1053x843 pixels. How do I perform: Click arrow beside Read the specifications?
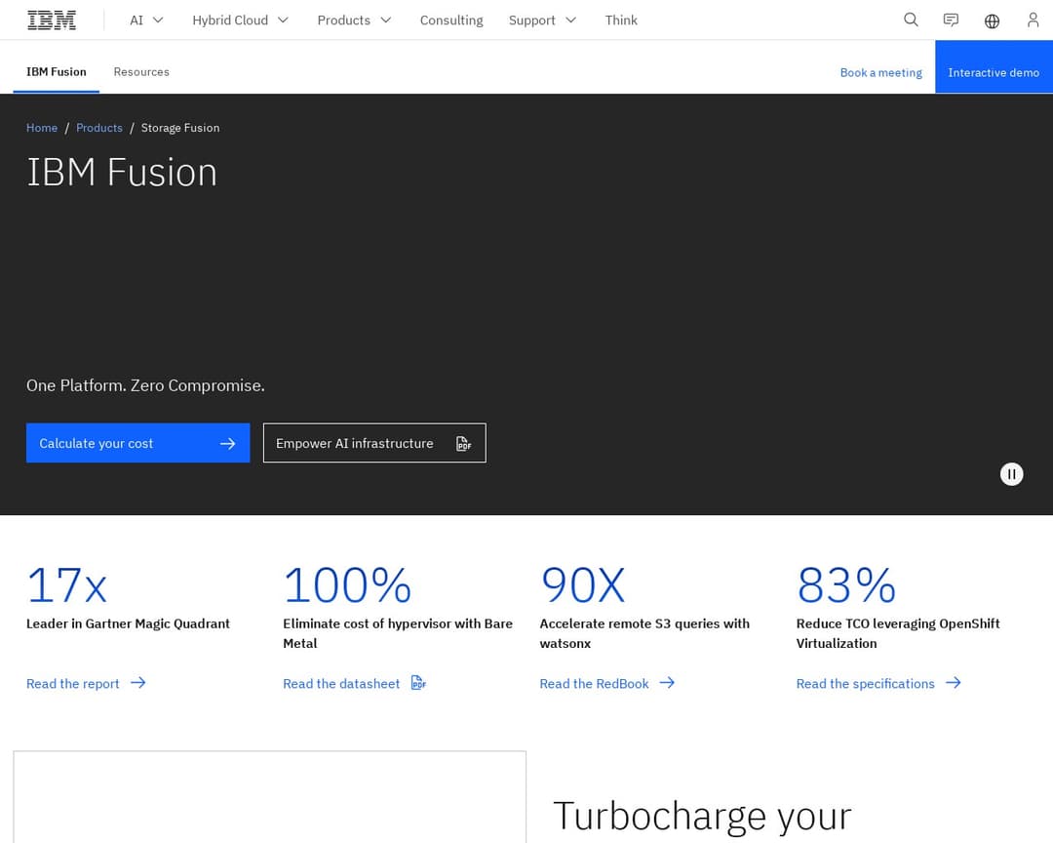click(x=953, y=683)
